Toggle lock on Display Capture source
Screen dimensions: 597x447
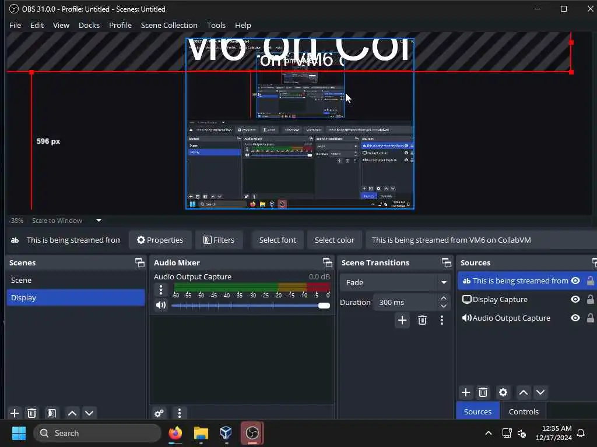(590, 299)
